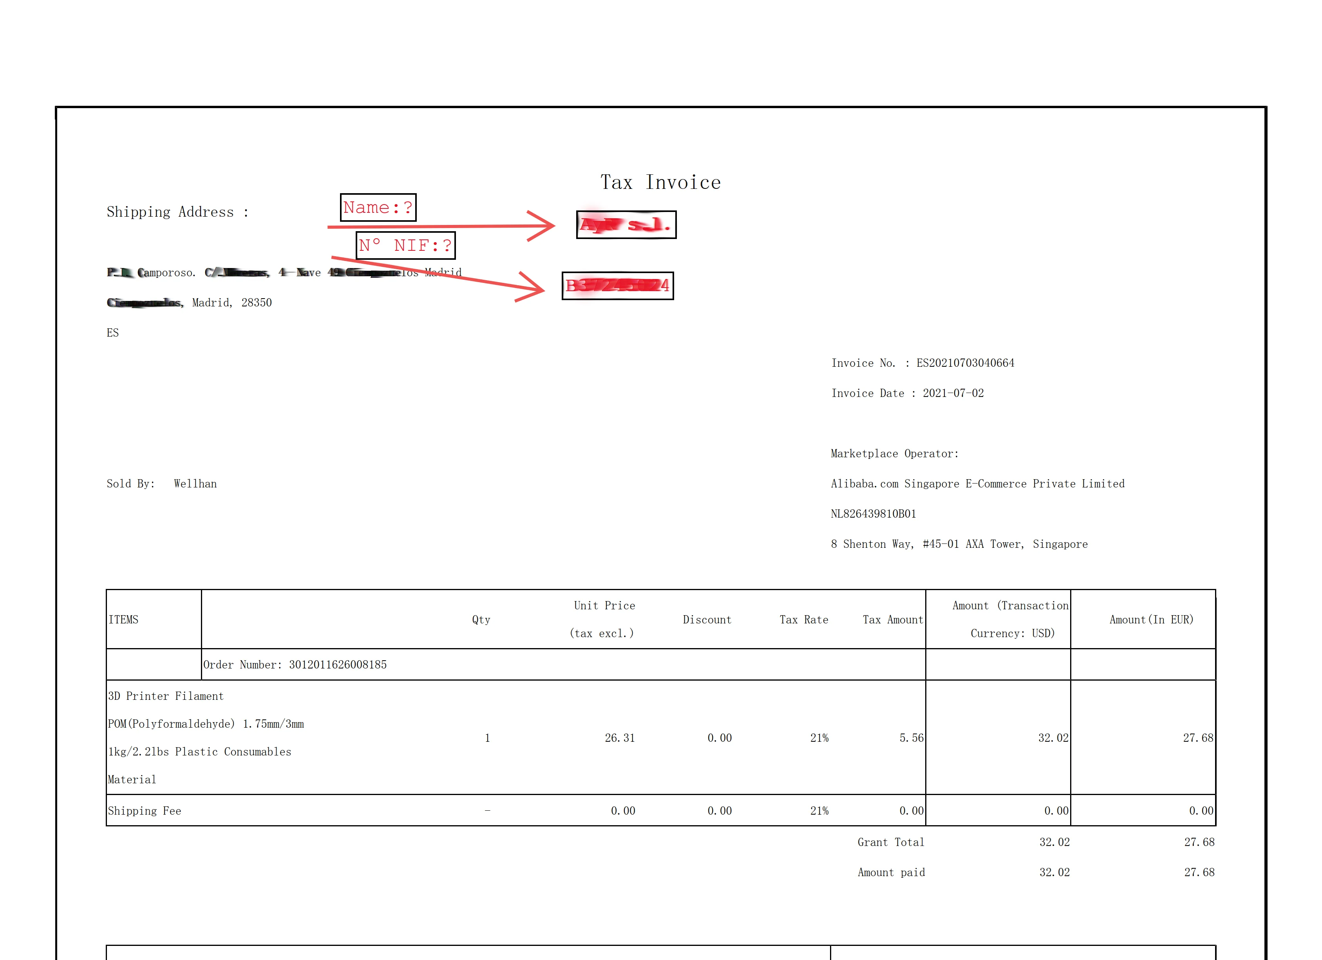Click the 'Shipping Address :' label
1322x960 pixels.
pyautogui.click(x=177, y=212)
